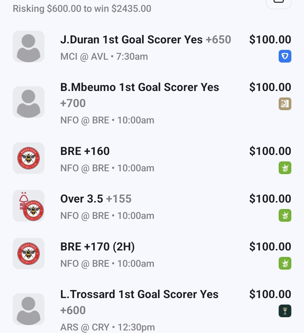Tap the dark trophy sportsbook icon on Trossard bet
This screenshot has width=304, height=333.
(285, 311)
